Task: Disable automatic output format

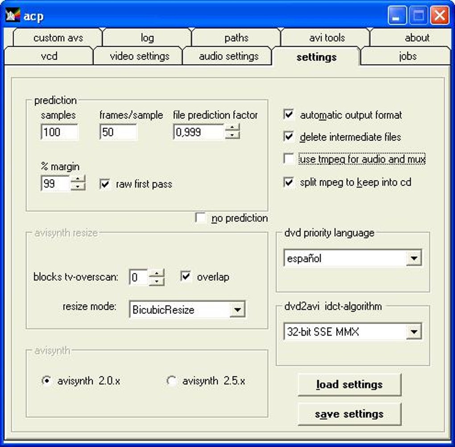Action: 288,115
